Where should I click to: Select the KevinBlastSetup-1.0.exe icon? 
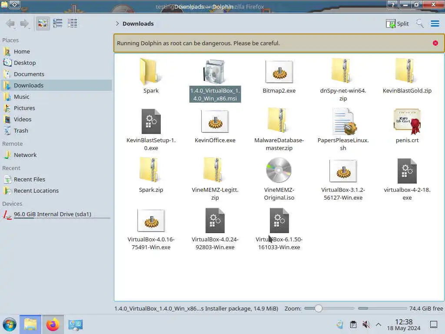click(x=151, y=121)
